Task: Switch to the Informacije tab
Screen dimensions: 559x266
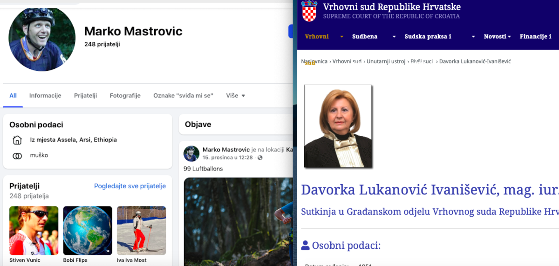Action: (45, 96)
